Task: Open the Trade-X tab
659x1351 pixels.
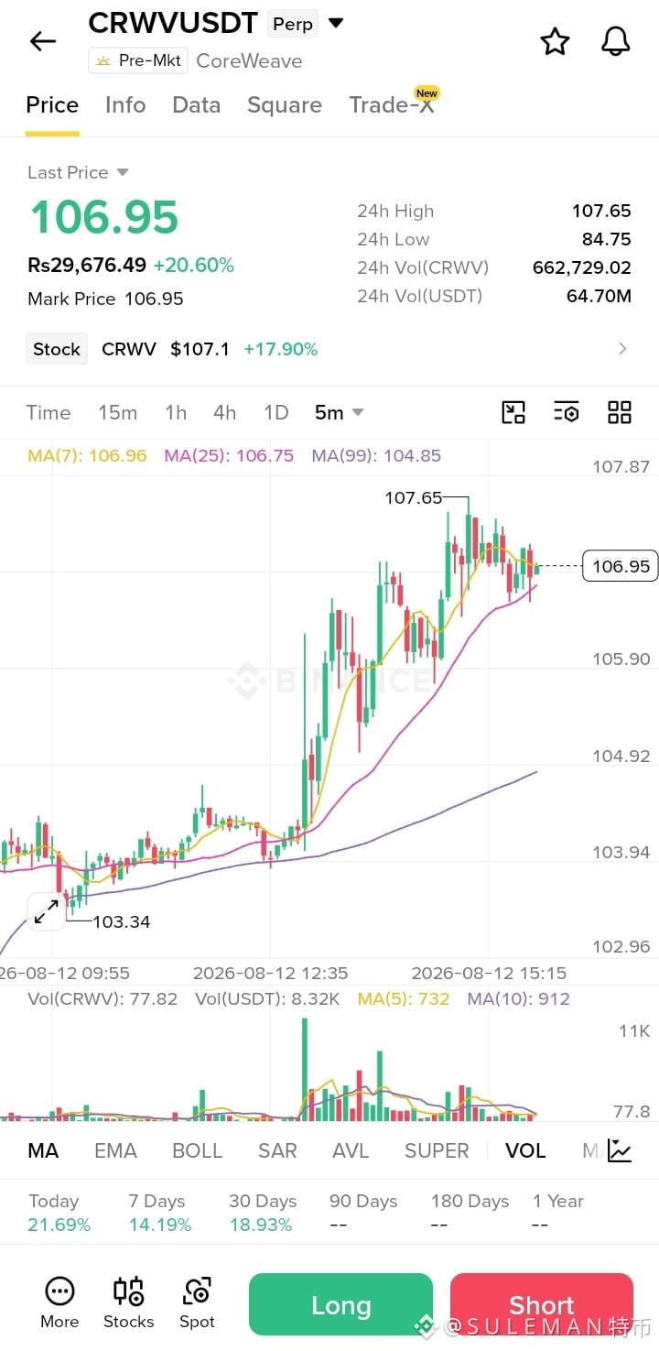Action: click(x=394, y=104)
